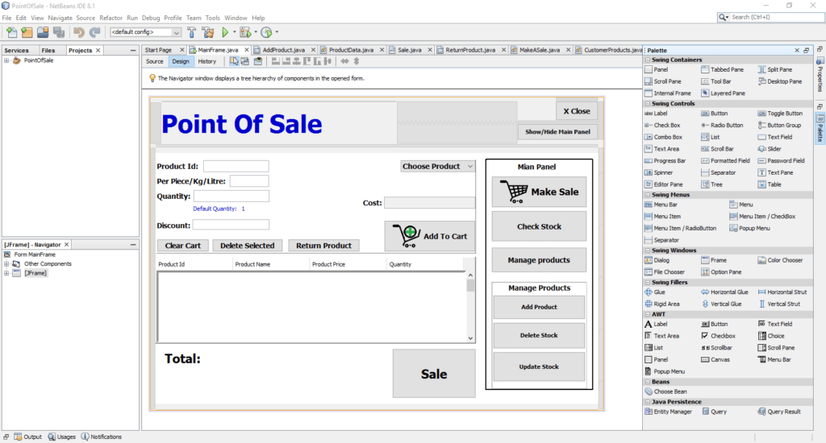Run the project with green play icon
Screen dimensions: 826x443
[225, 32]
